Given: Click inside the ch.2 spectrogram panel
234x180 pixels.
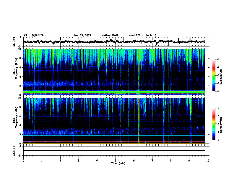Looking at the screenshot, I should tap(114, 121).
